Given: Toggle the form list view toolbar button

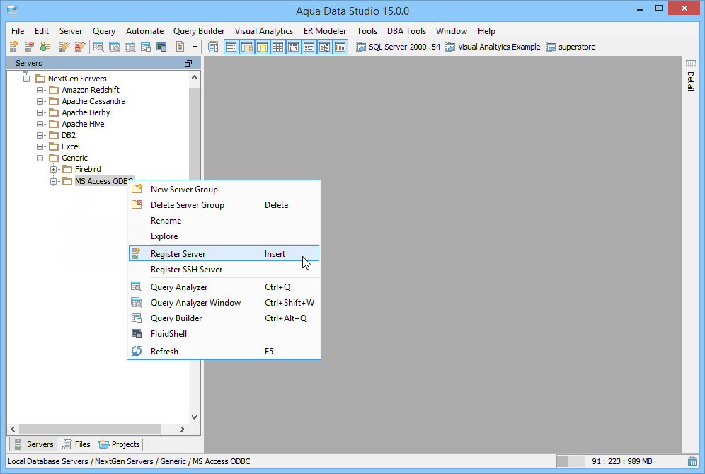Looking at the screenshot, I should 309,46.
